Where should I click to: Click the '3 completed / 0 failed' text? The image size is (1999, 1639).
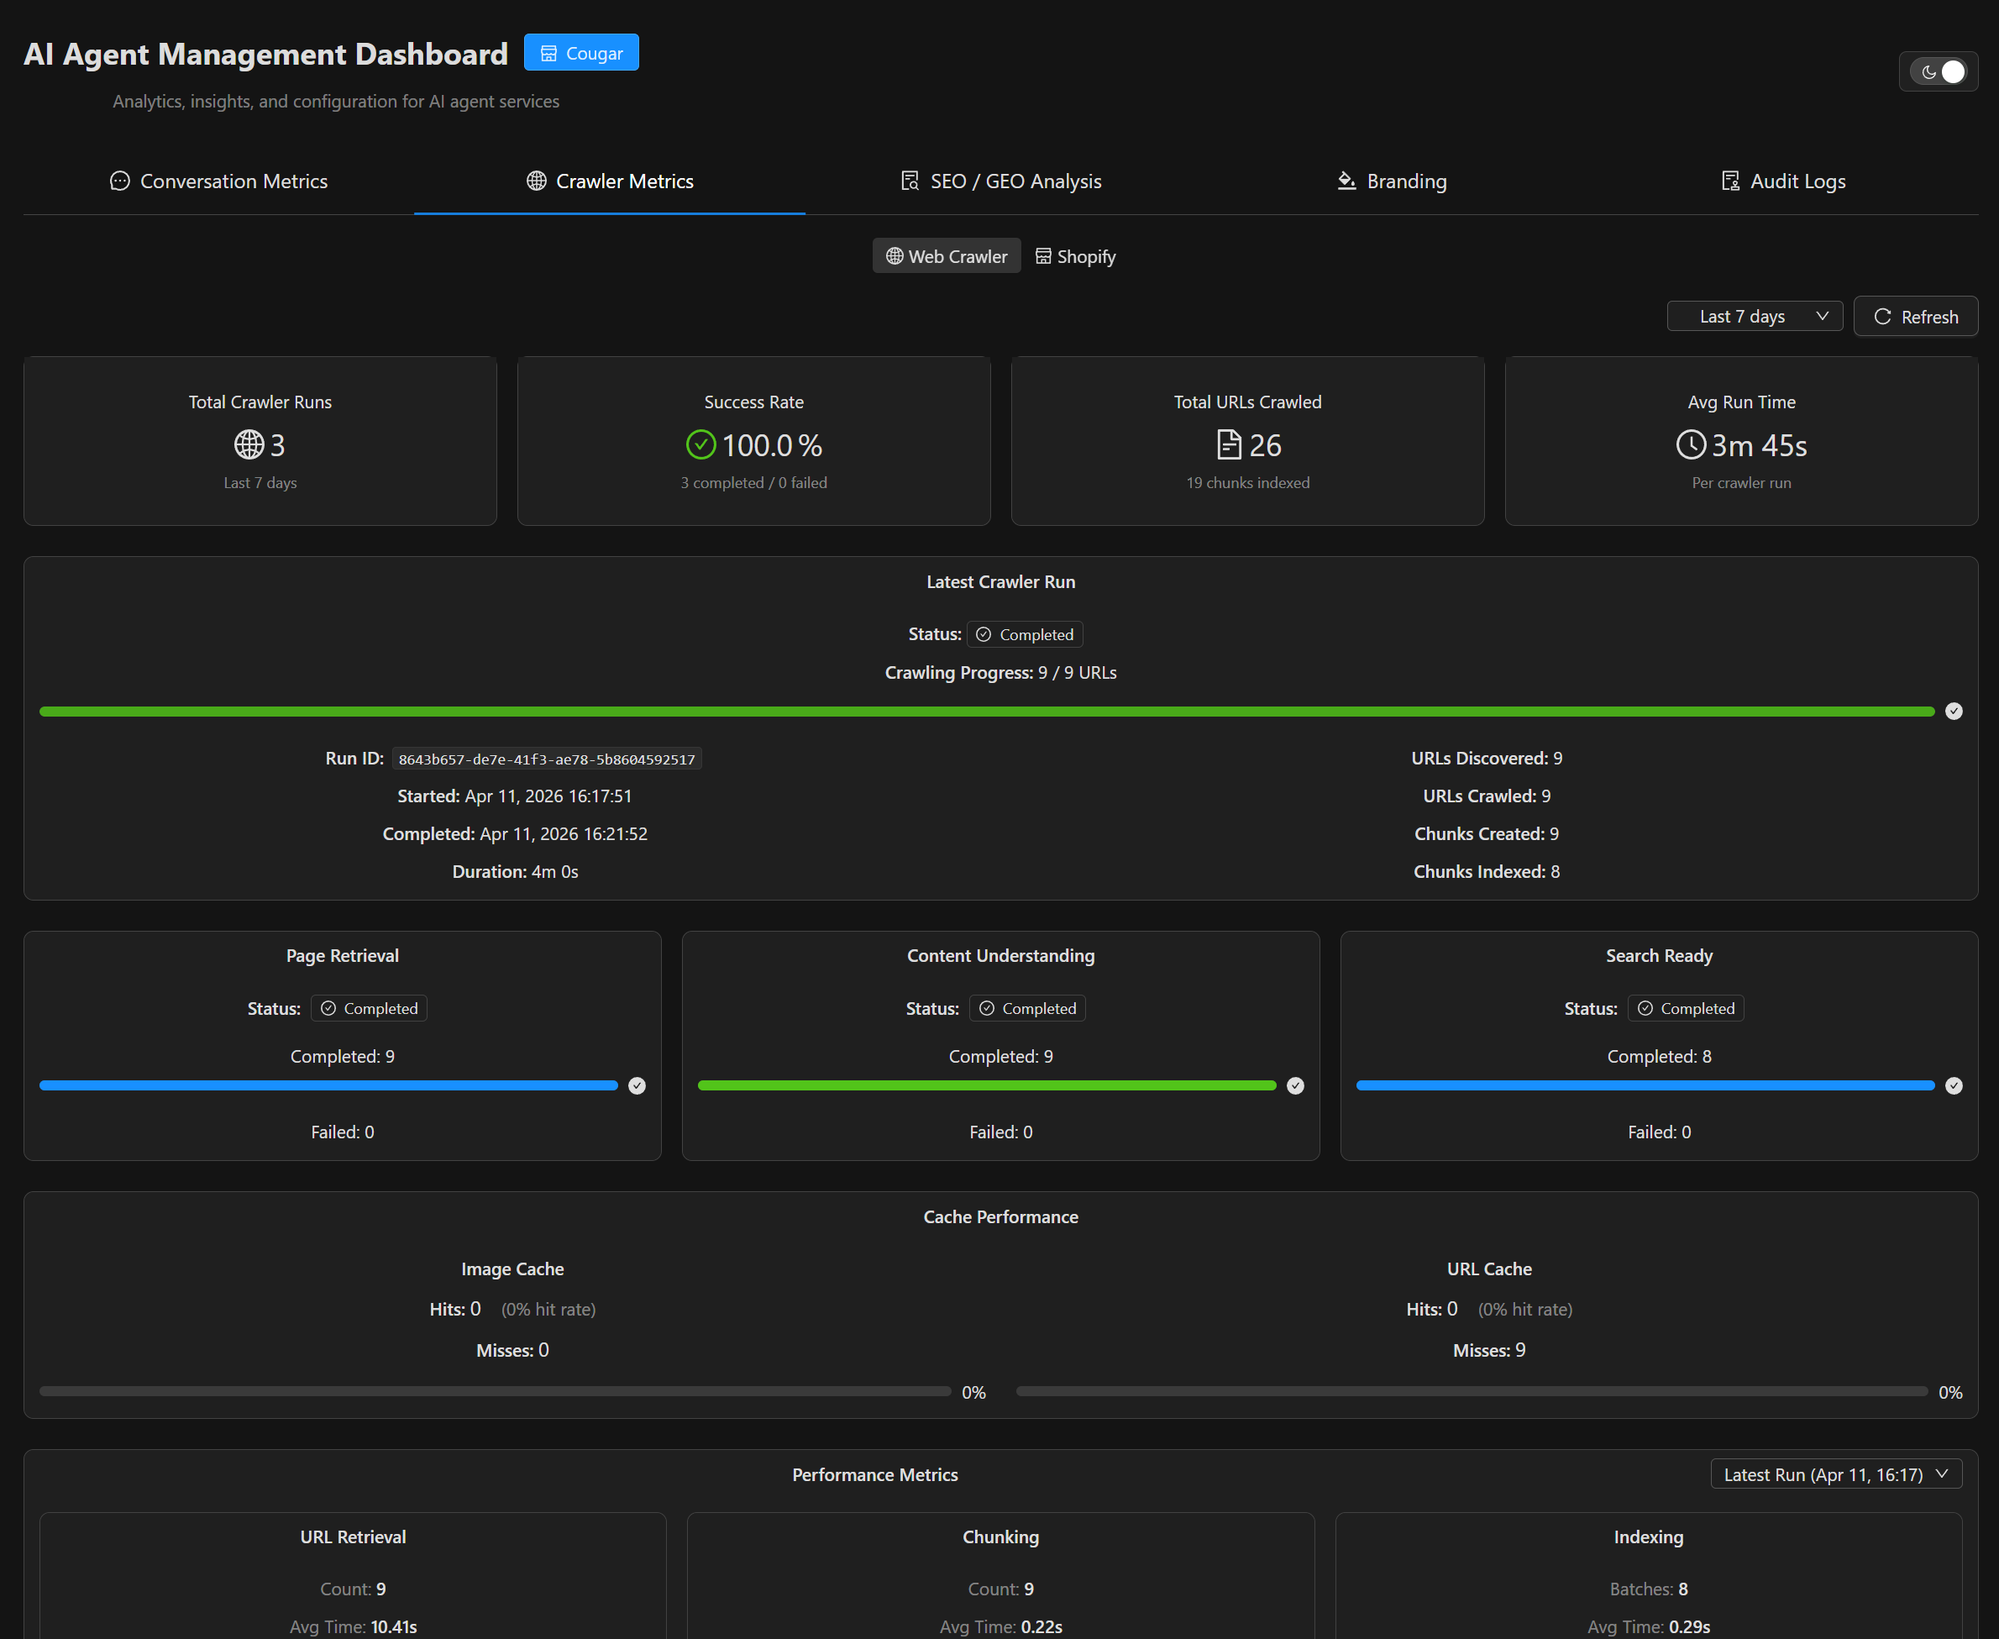(x=754, y=482)
